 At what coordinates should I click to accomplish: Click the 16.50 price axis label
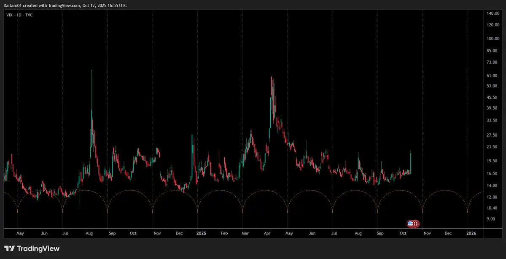(492, 173)
